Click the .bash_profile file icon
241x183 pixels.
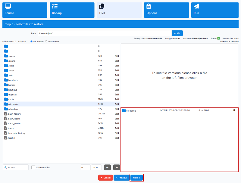(5, 123)
